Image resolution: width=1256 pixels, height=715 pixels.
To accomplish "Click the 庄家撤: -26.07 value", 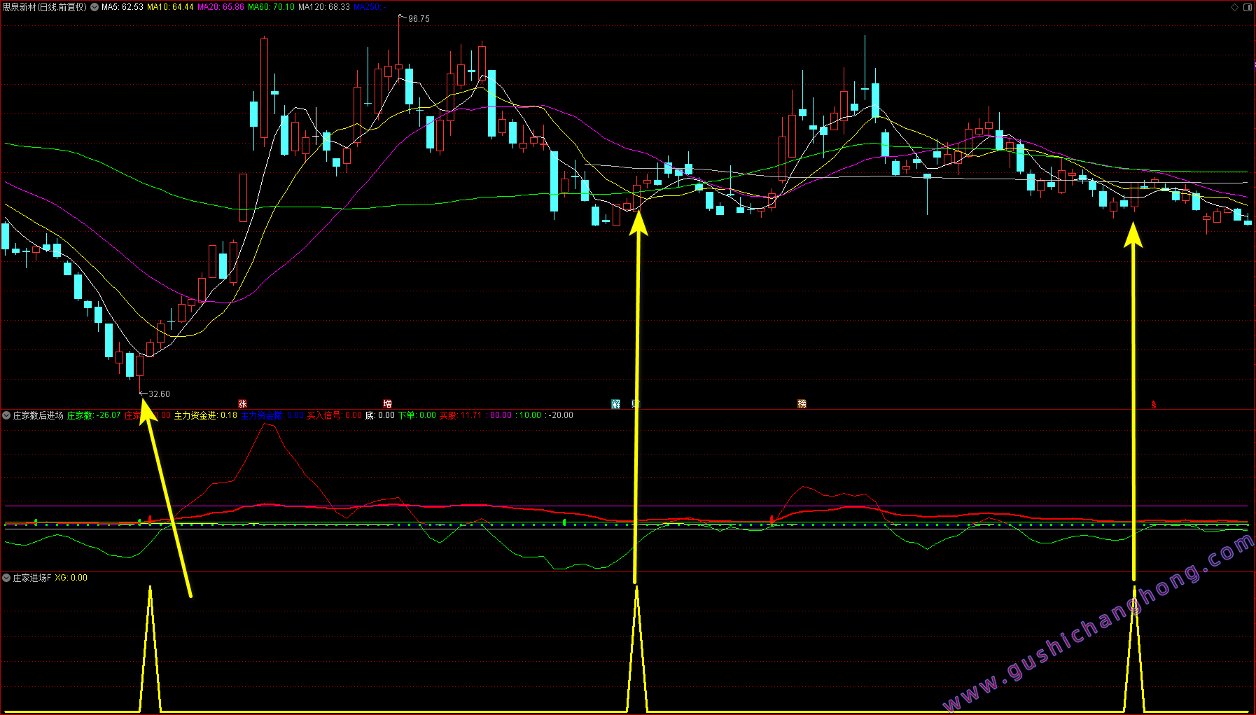I will coord(94,415).
